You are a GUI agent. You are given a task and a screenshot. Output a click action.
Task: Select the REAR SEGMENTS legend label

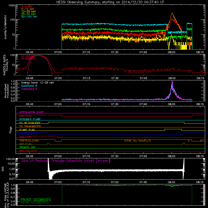tap(35, 203)
